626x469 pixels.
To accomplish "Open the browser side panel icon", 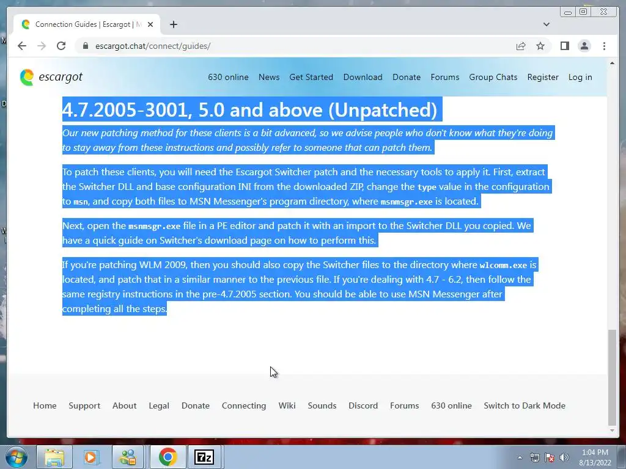I will [564, 46].
